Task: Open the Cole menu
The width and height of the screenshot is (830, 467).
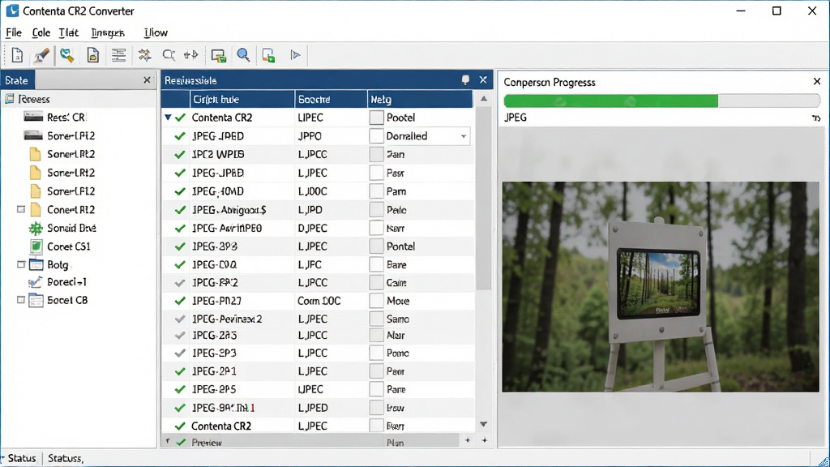Action: tap(41, 32)
